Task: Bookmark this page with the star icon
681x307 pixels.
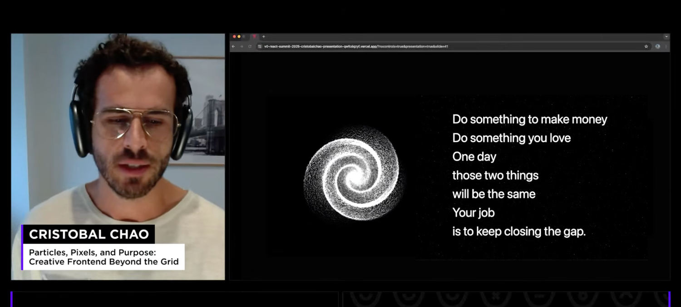Action: pyautogui.click(x=646, y=46)
